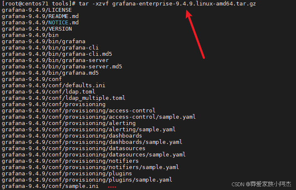296x190 pixels.
Task: Select the line ending grafana-cli.md5
Action: [x=57, y=54]
